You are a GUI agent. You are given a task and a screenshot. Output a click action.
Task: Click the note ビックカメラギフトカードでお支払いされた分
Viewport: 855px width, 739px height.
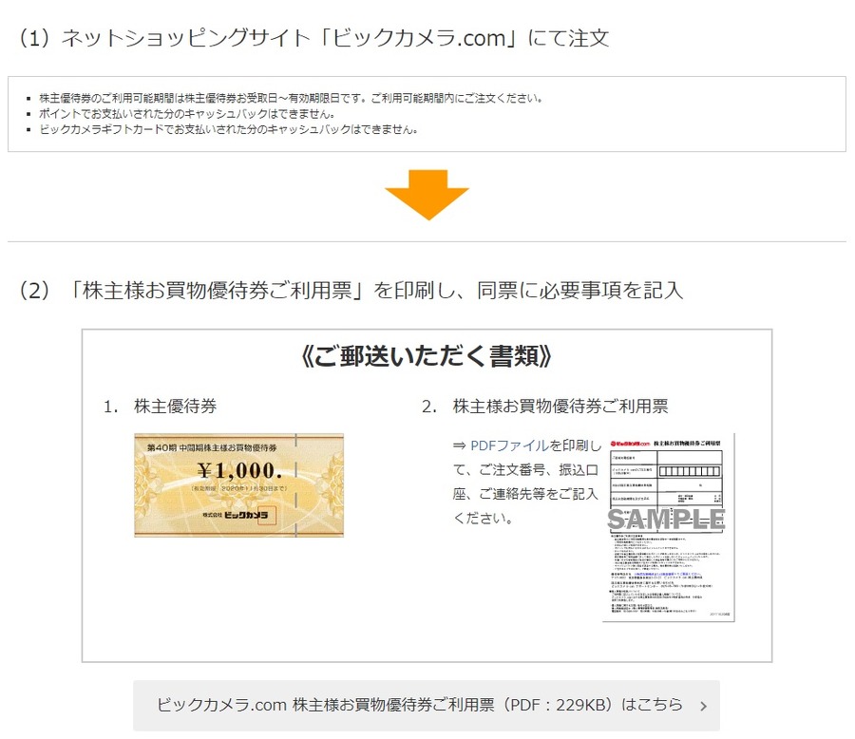tap(228, 130)
